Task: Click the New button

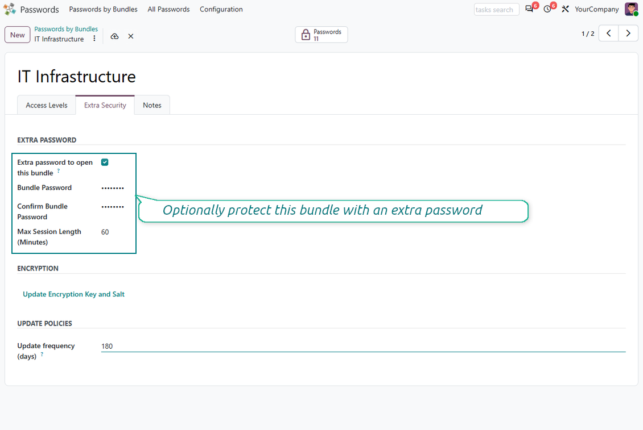Action: [17, 35]
